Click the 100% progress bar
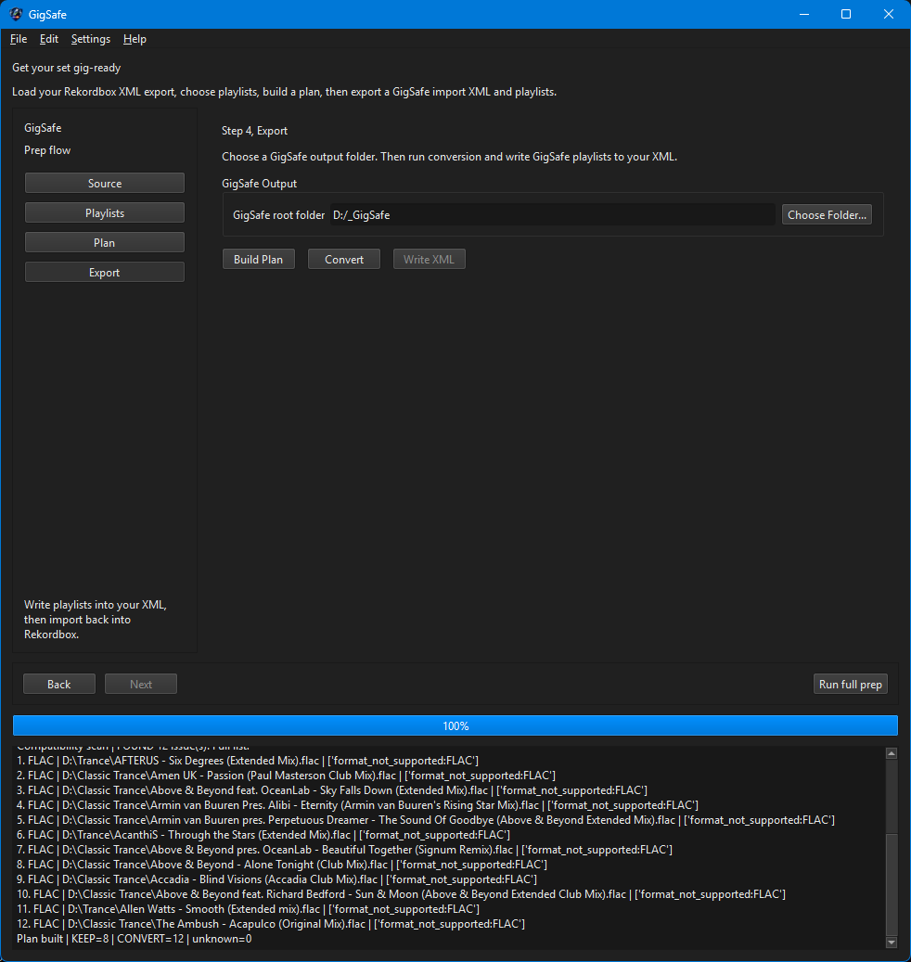The width and height of the screenshot is (911, 962). (x=455, y=725)
